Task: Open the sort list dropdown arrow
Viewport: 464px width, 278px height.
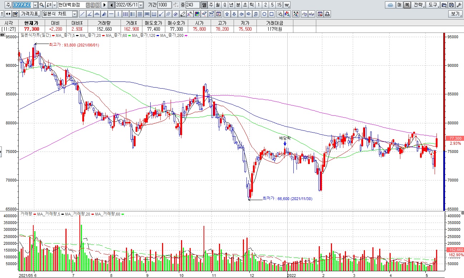Action: (x=54, y=5)
